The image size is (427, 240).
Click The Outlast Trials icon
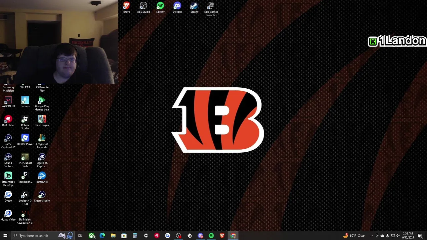(x=25, y=160)
